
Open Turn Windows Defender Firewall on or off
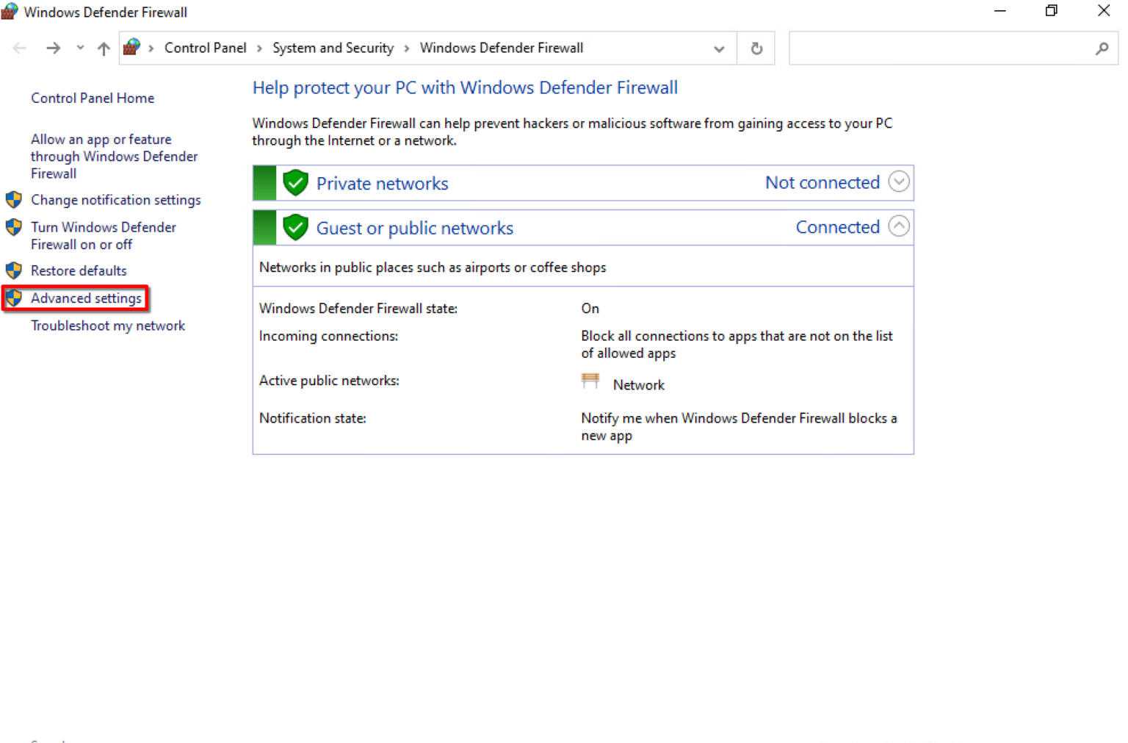(103, 236)
